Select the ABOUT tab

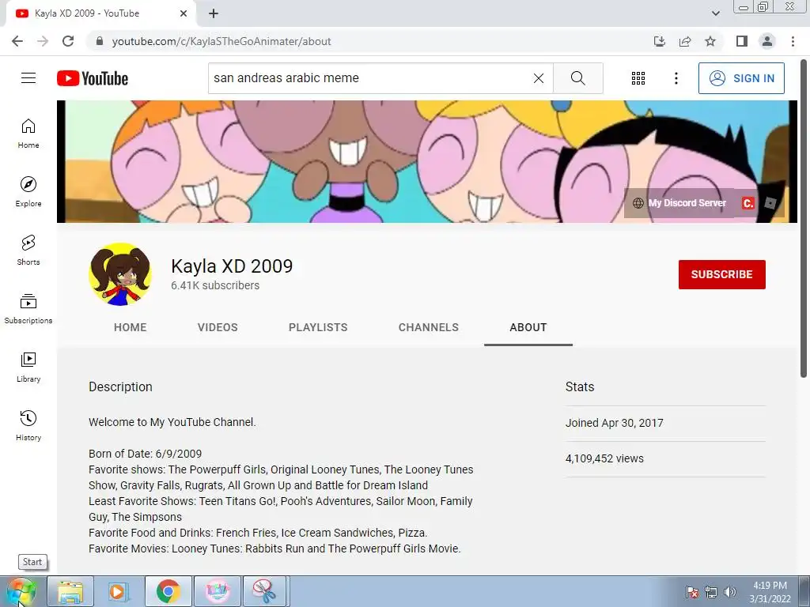pos(528,327)
